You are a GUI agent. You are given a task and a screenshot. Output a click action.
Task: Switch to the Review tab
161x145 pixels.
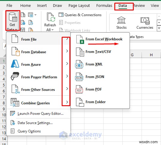pyautogui.click(x=139, y=6)
